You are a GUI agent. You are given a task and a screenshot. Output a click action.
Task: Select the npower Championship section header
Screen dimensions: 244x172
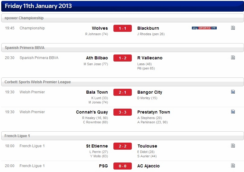click(123, 18)
